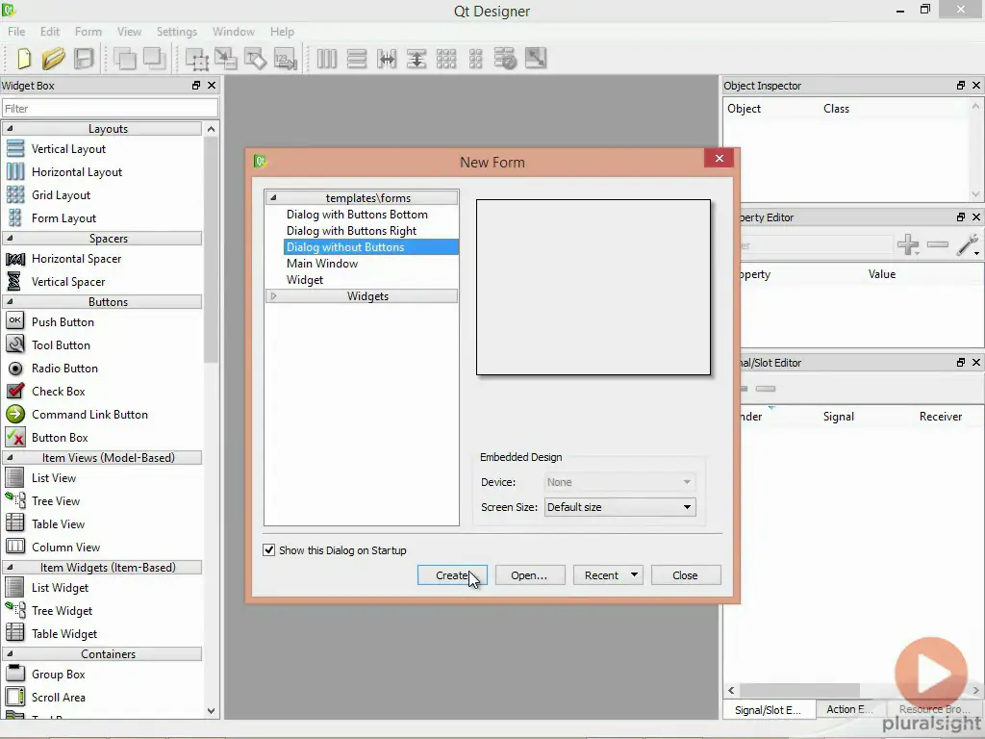
Task: Click the Lay Out Horizontally toolbar icon
Action: [x=327, y=59]
